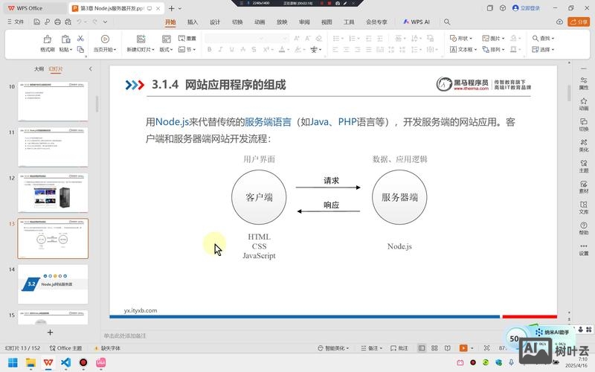This screenshot has height=372, width=595.
Task: Open the Design (设计) ribbon tab
Action: pyautogui.click(x=215, y=22)
